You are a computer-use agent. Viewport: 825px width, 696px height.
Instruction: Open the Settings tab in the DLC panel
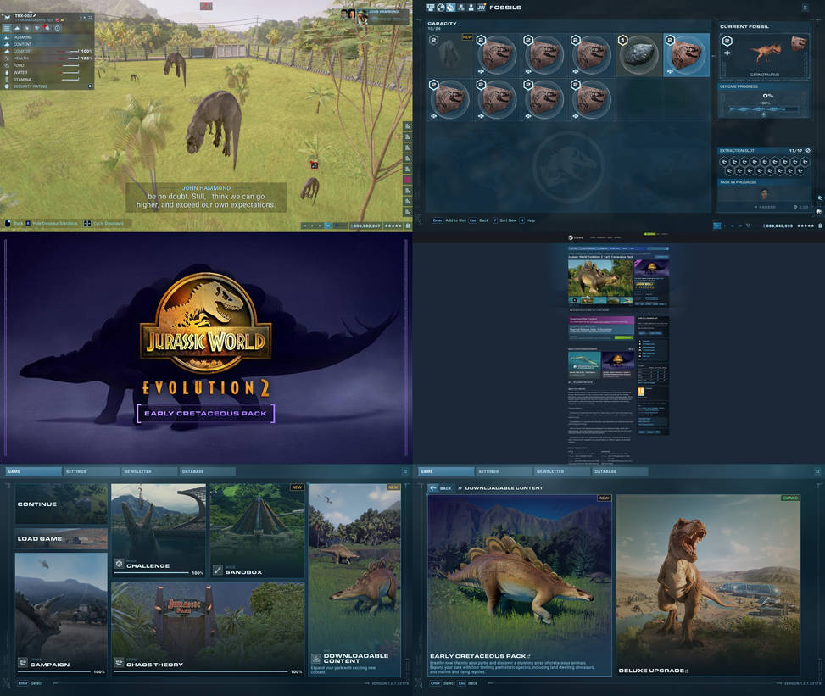point(504,471)
